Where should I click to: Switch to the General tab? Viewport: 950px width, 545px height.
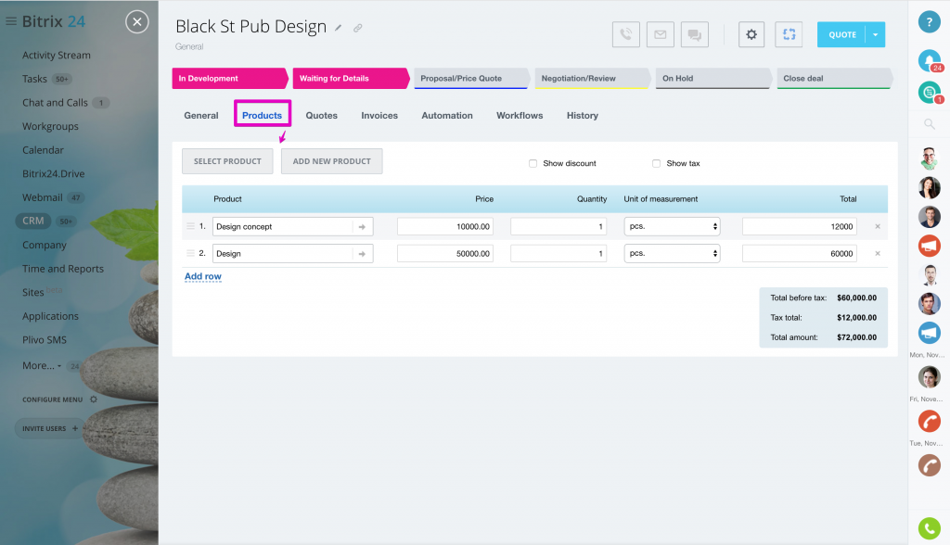tap(201, 115)
